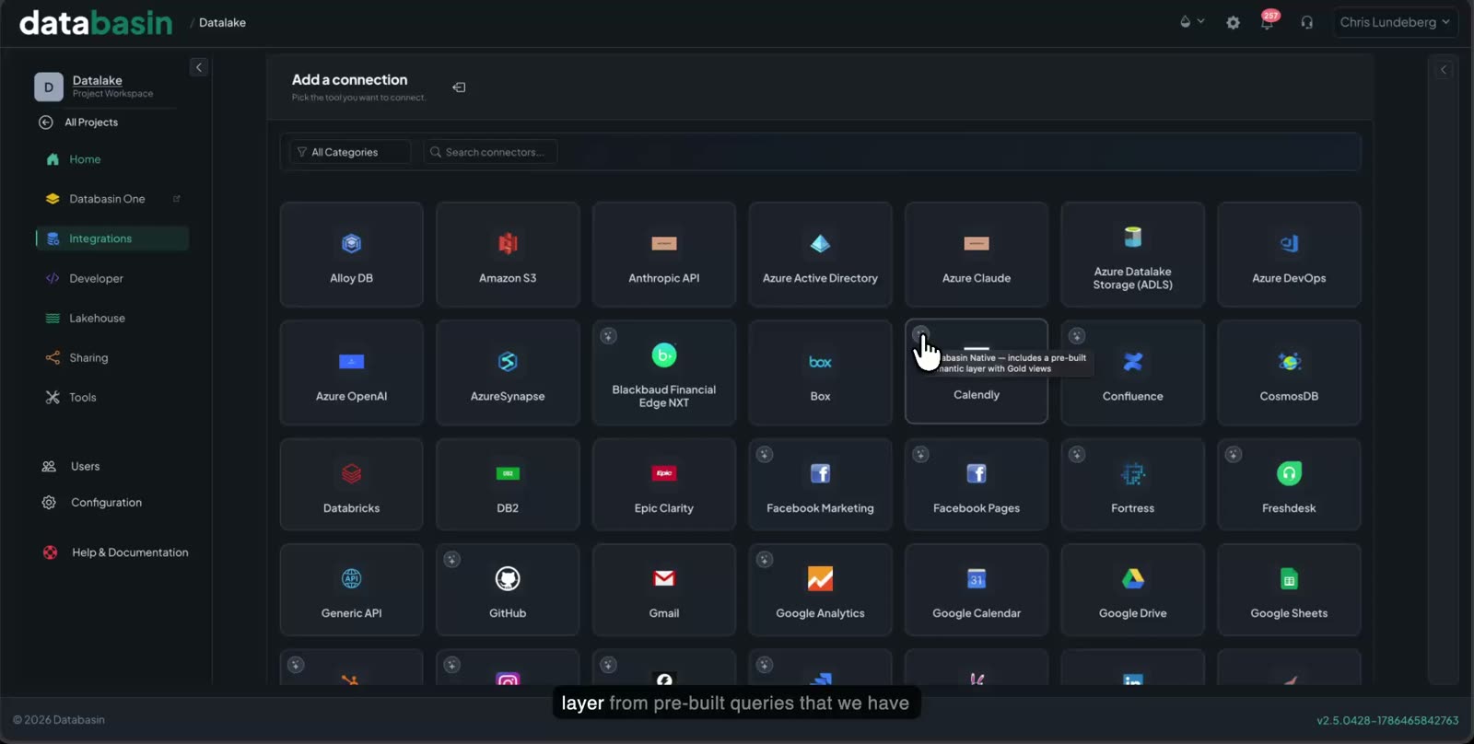Expand the right side panel chevron

pyautogui.click(x=1444, y=69)
